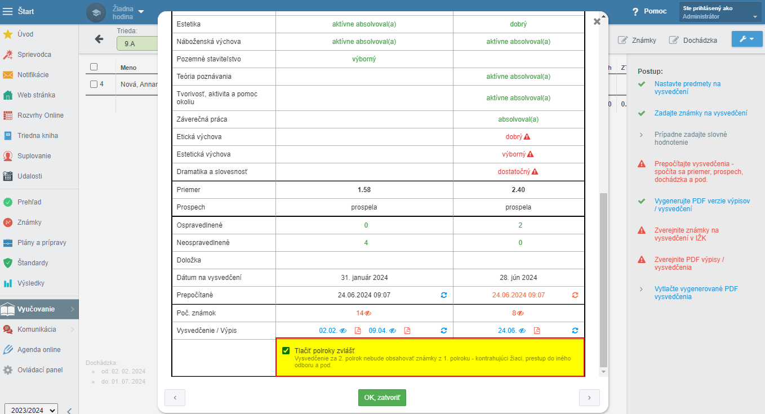Follow the Zadajte známky na vysvedčení link
765x414 pixels.
tap(701, 113)
